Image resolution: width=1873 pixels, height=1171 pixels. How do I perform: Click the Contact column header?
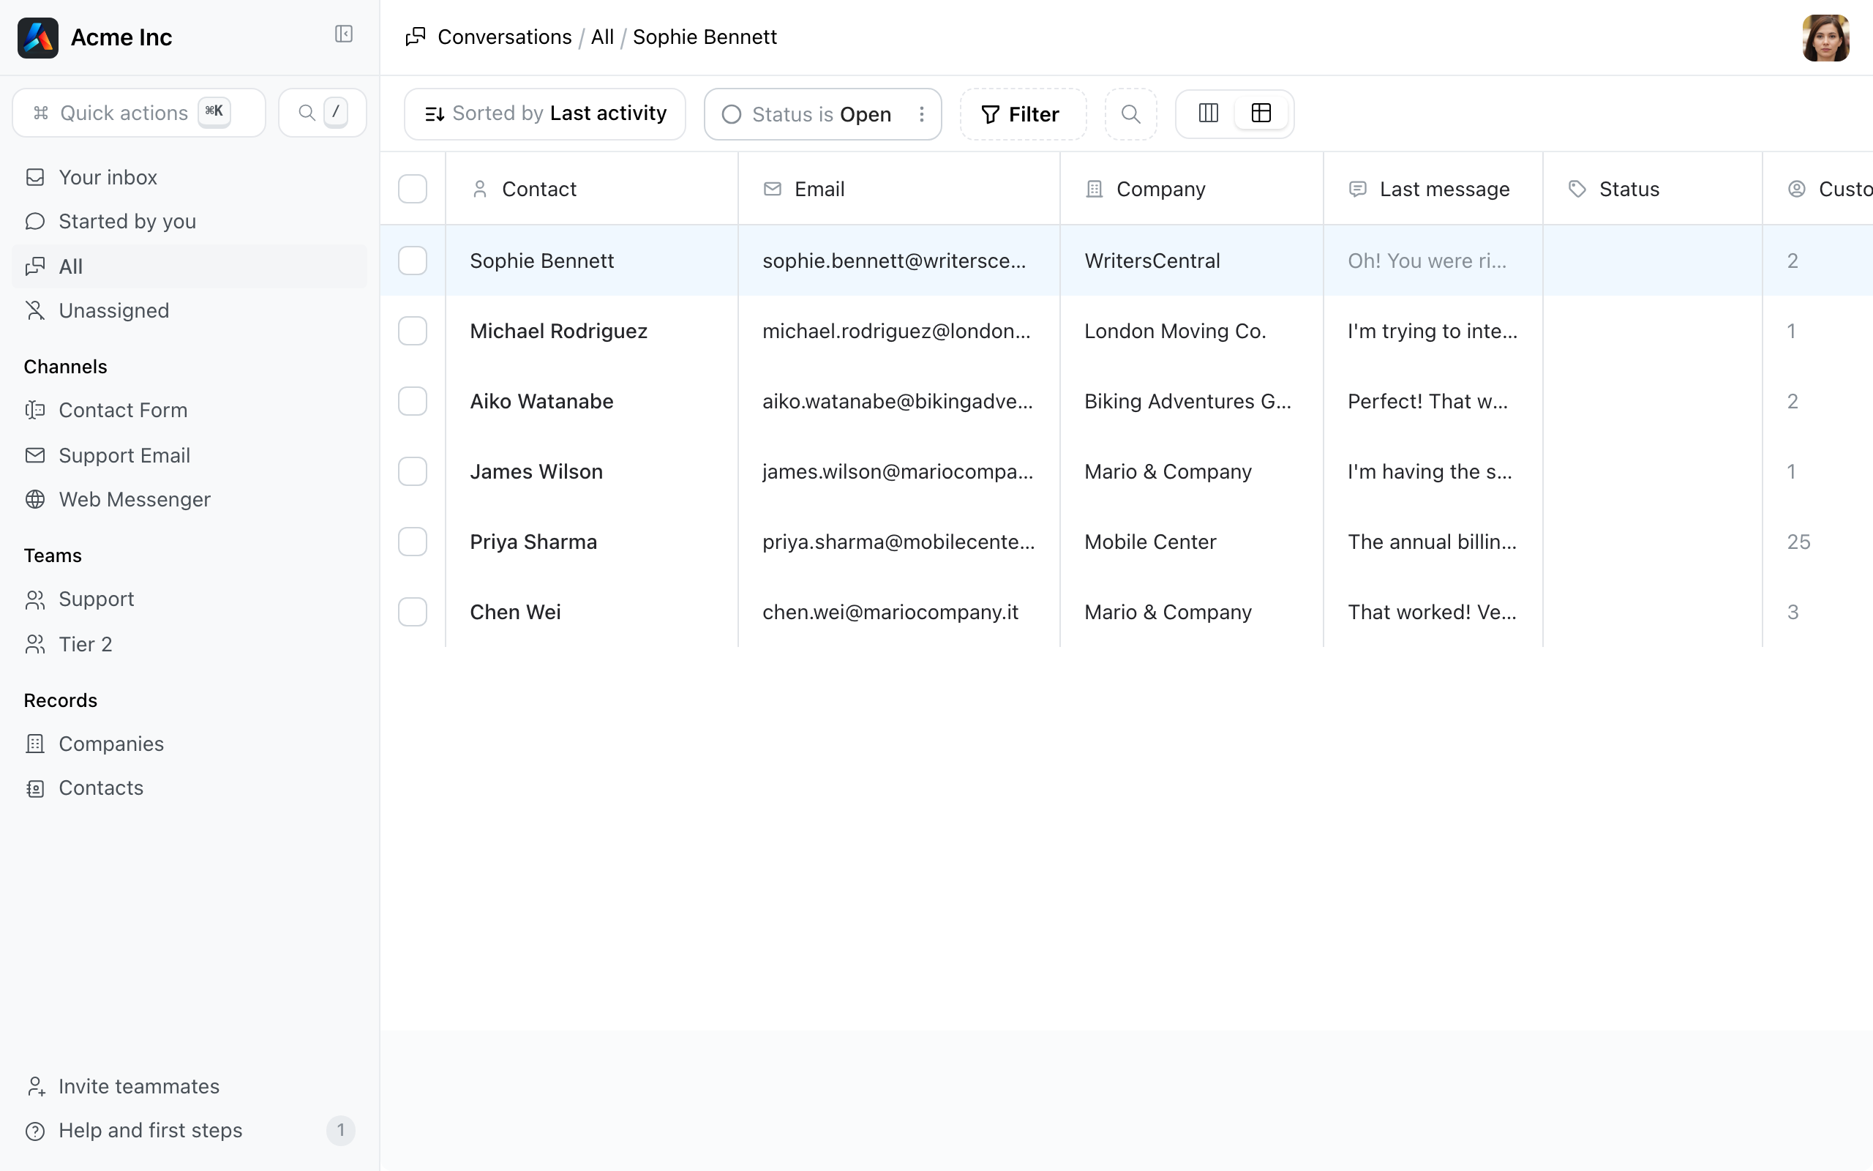[x=592, y=189]
